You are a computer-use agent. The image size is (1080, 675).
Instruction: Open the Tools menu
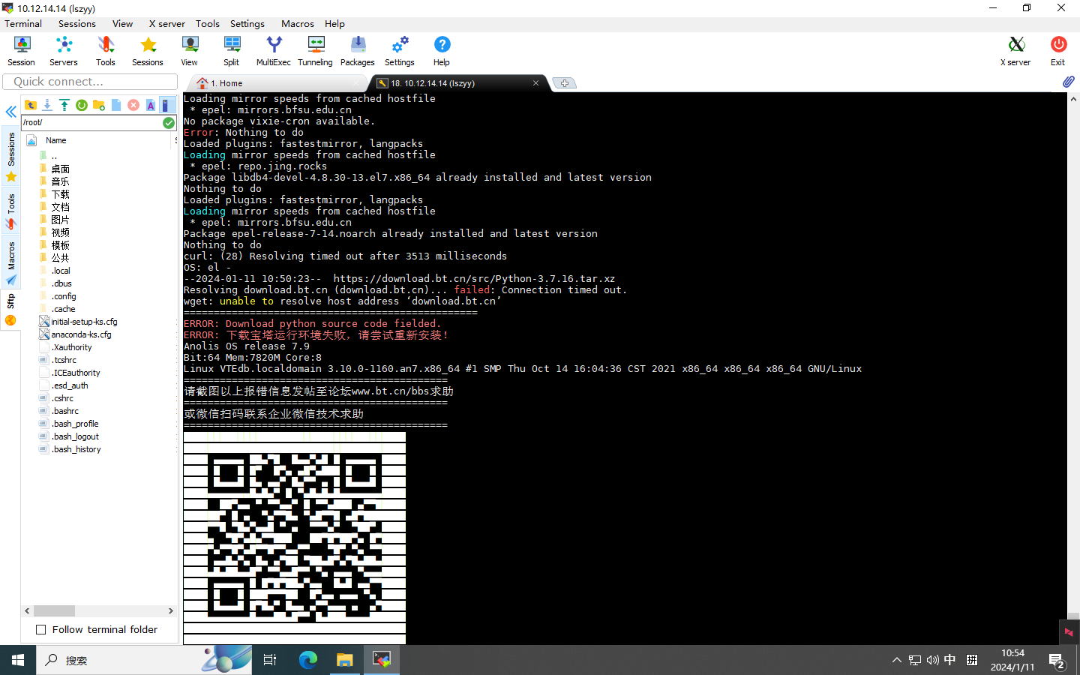click(x=208, y=24)
